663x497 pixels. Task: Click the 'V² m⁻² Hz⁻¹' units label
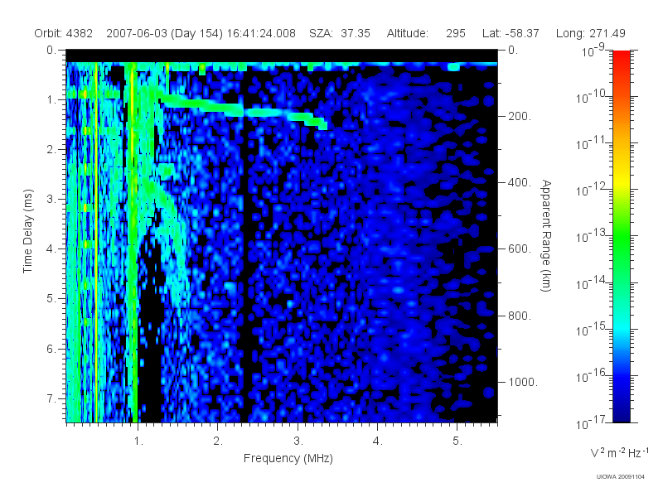[x=620, y=452]
